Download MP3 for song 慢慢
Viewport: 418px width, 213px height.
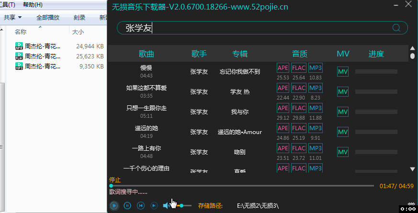(x=316, y=68)
